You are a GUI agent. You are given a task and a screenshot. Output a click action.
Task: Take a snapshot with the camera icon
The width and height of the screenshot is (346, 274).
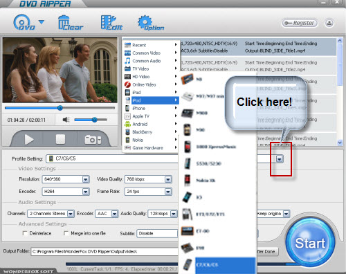click(93, 140)
